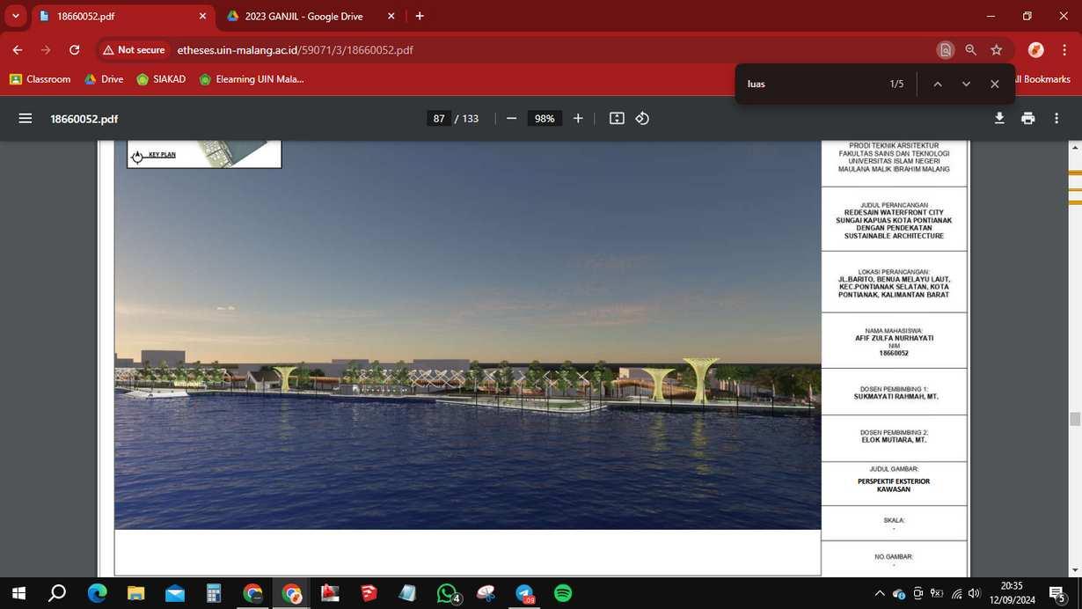Open the Wi-Fi network tray icon
Viewport: 1082px width, 609px height.
tap(957, 593)
